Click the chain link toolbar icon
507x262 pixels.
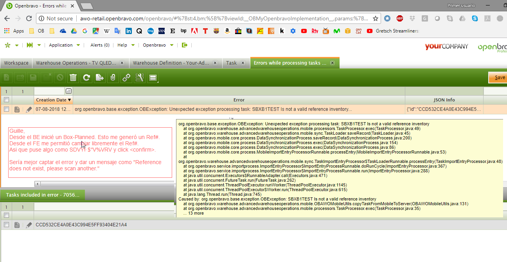click(126, 78)
